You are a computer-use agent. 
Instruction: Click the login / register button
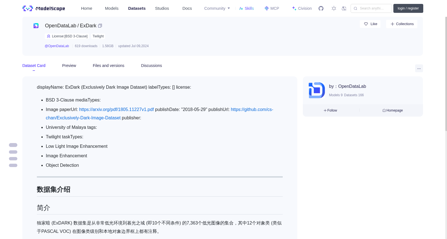click(408, 8)
